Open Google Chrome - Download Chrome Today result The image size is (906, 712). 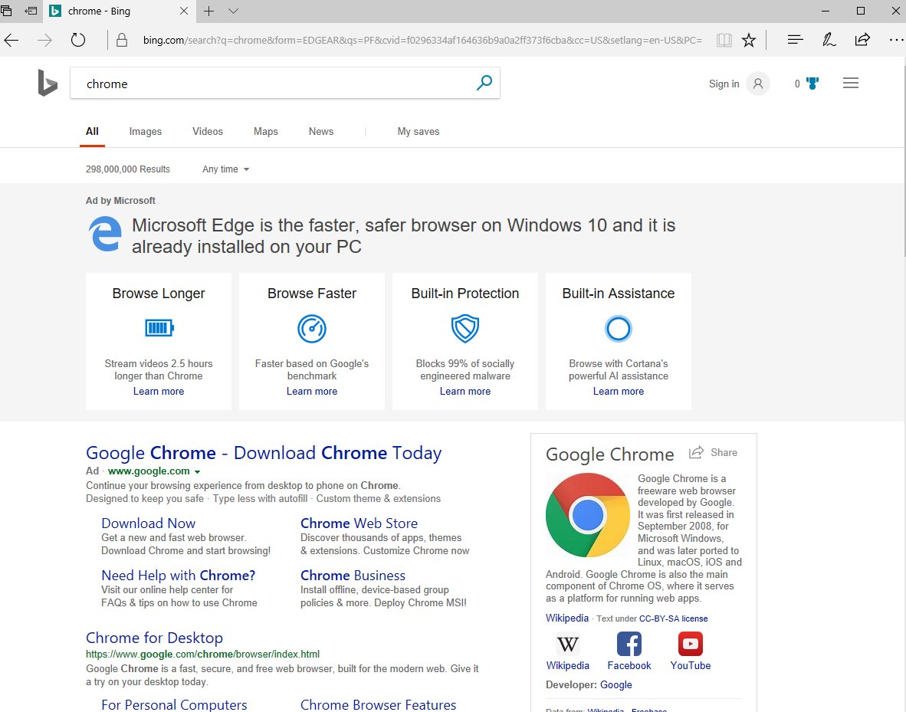[x=264, y=453]
